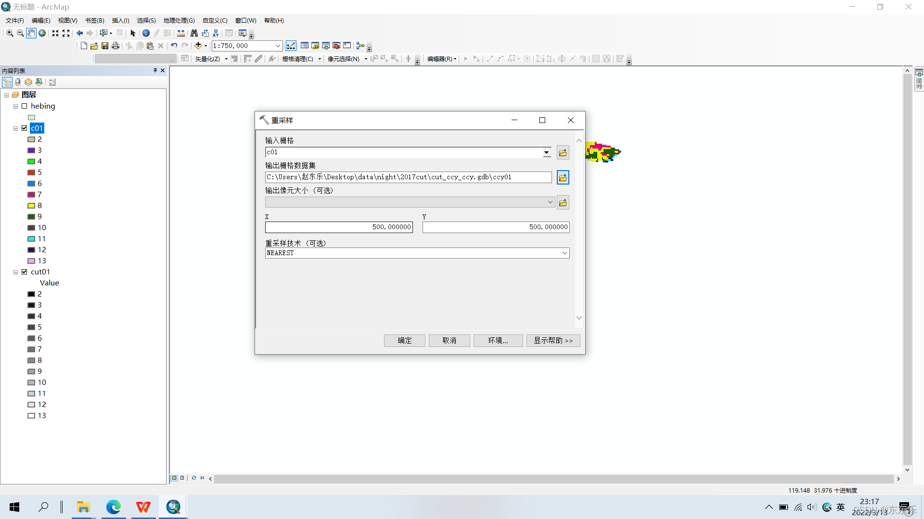
Task: Toggle cut01 layer visibility checkbox
Action: [x=25, y=272]
